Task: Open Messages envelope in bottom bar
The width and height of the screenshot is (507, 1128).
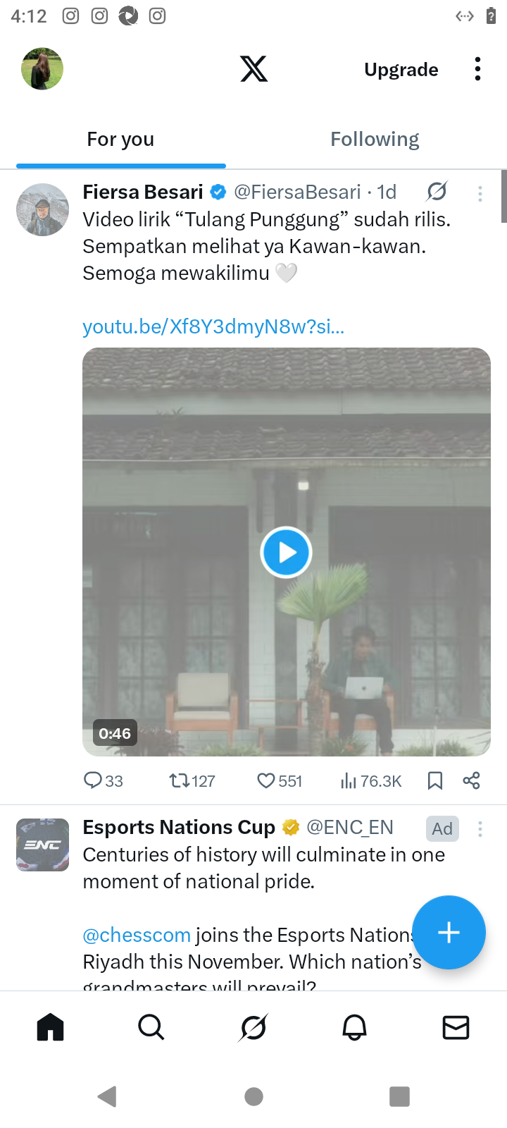Action: (x=456, y=1028)
